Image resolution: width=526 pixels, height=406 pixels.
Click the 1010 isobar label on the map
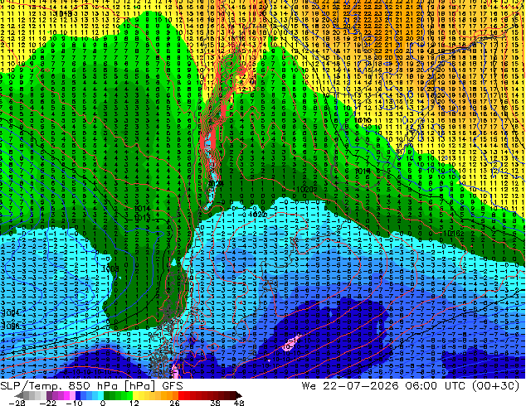pos(363,120)
